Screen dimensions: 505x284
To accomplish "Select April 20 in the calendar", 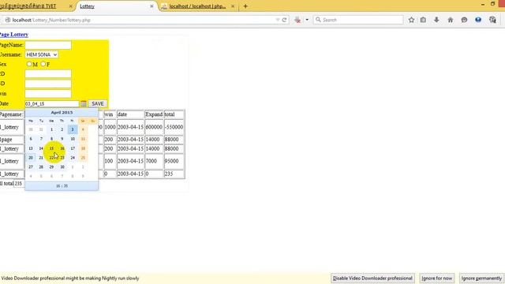I will 31,158.
